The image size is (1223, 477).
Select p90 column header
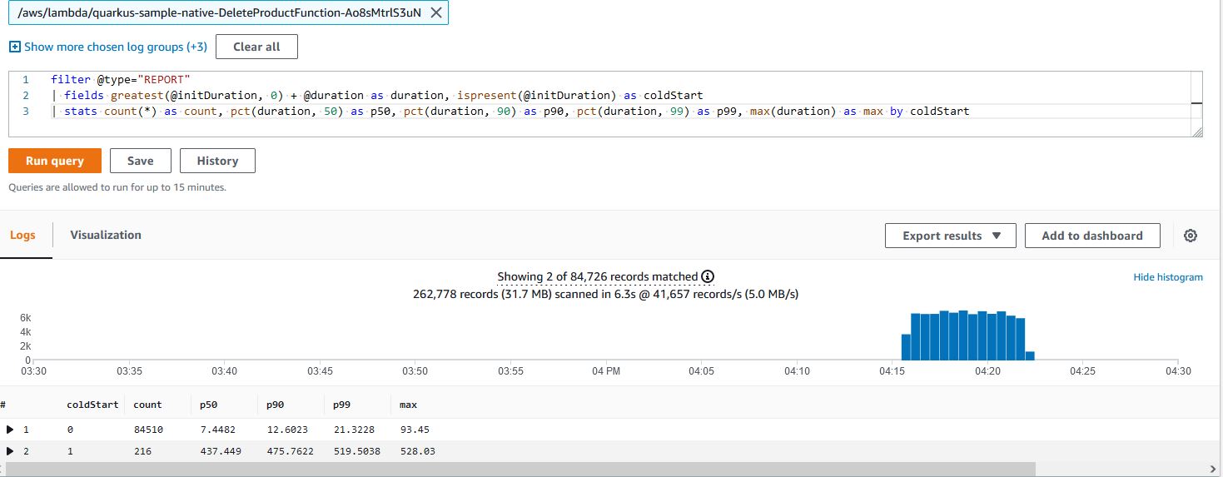tap(276, 405)
